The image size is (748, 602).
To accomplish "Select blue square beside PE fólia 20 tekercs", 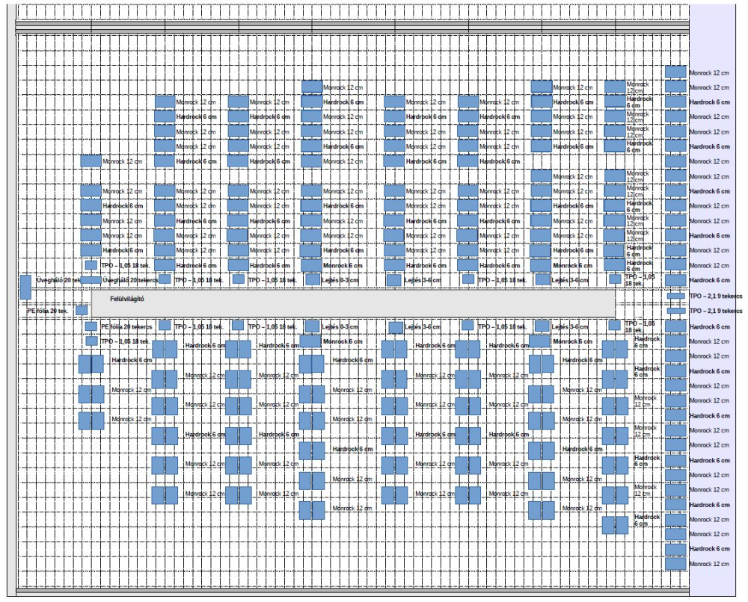I will click(x=91, y=326).
